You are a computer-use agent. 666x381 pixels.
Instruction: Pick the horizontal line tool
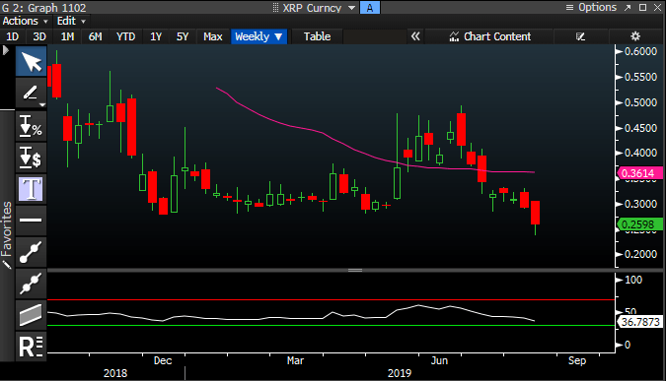31,220
